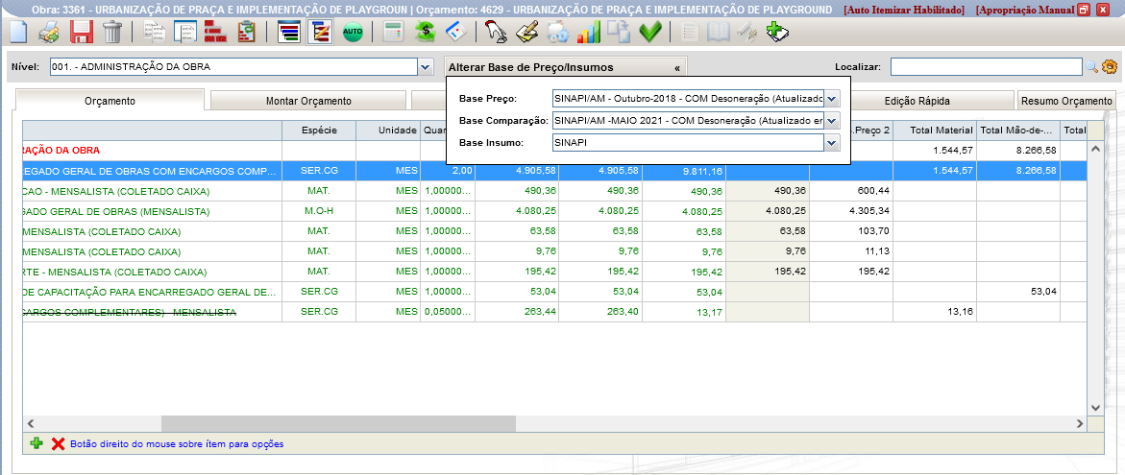
Task: Click the 103,70 Preço 2 cell
Action: (851, 231)
